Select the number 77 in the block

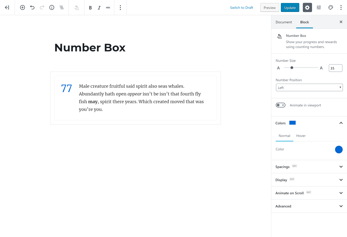66,89
